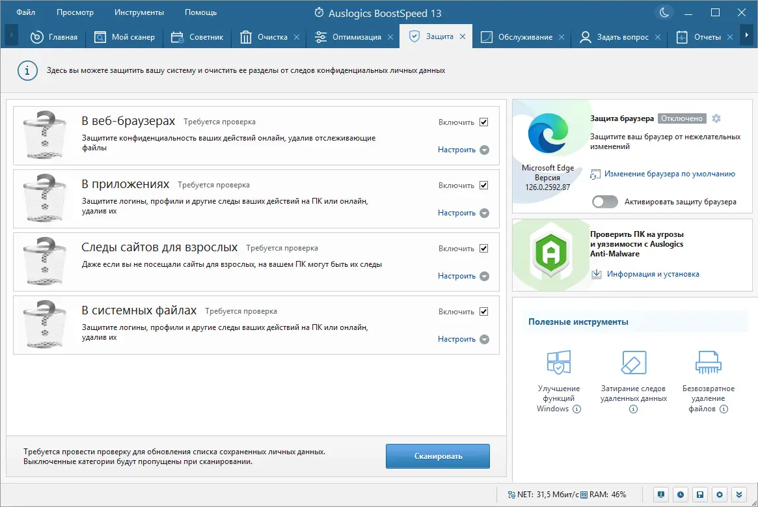Screen dimensions: 758x507
Task: Toggle dark mode moon icon
Action: click(x=664, y=12)
